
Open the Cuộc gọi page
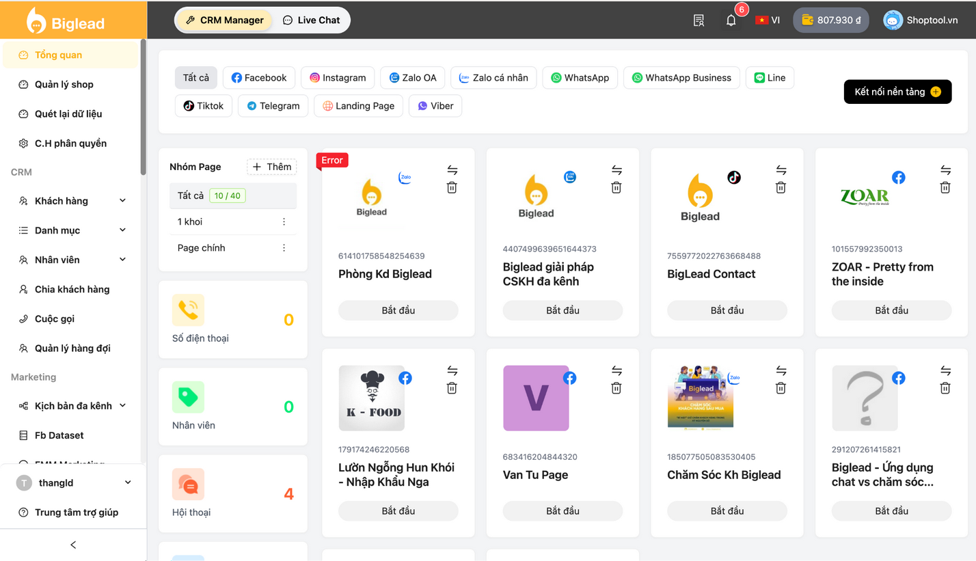[x=70, y=318]
